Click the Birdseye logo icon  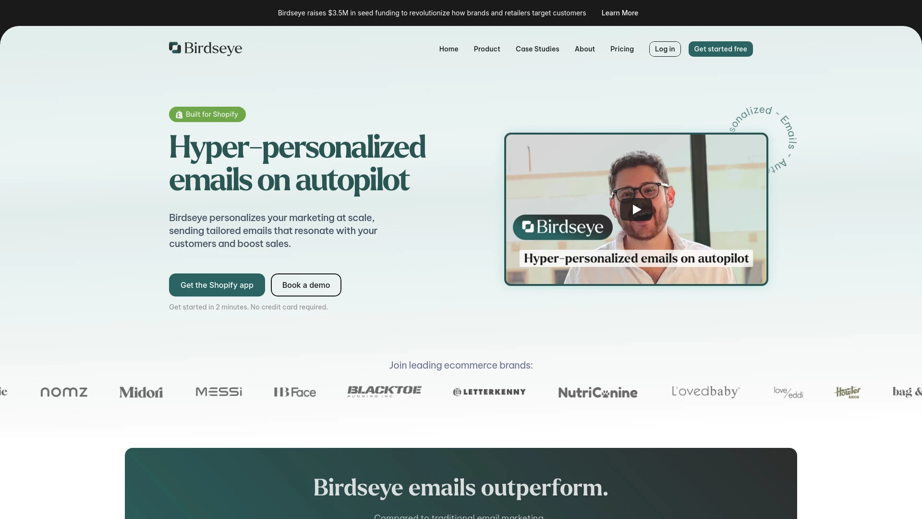(175, 48)
